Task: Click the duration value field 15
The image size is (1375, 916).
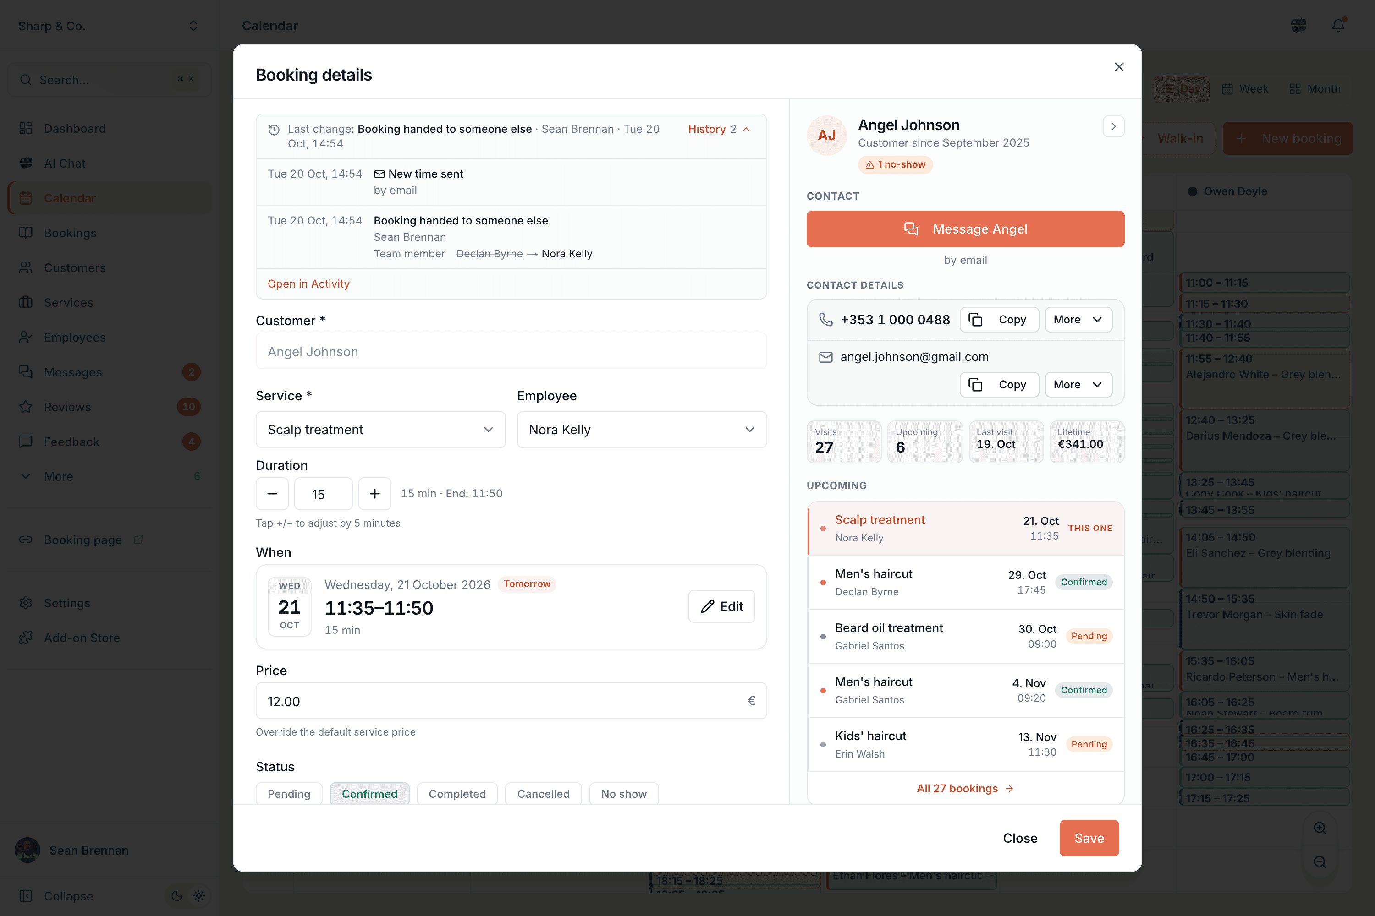Action: [323, 494]
